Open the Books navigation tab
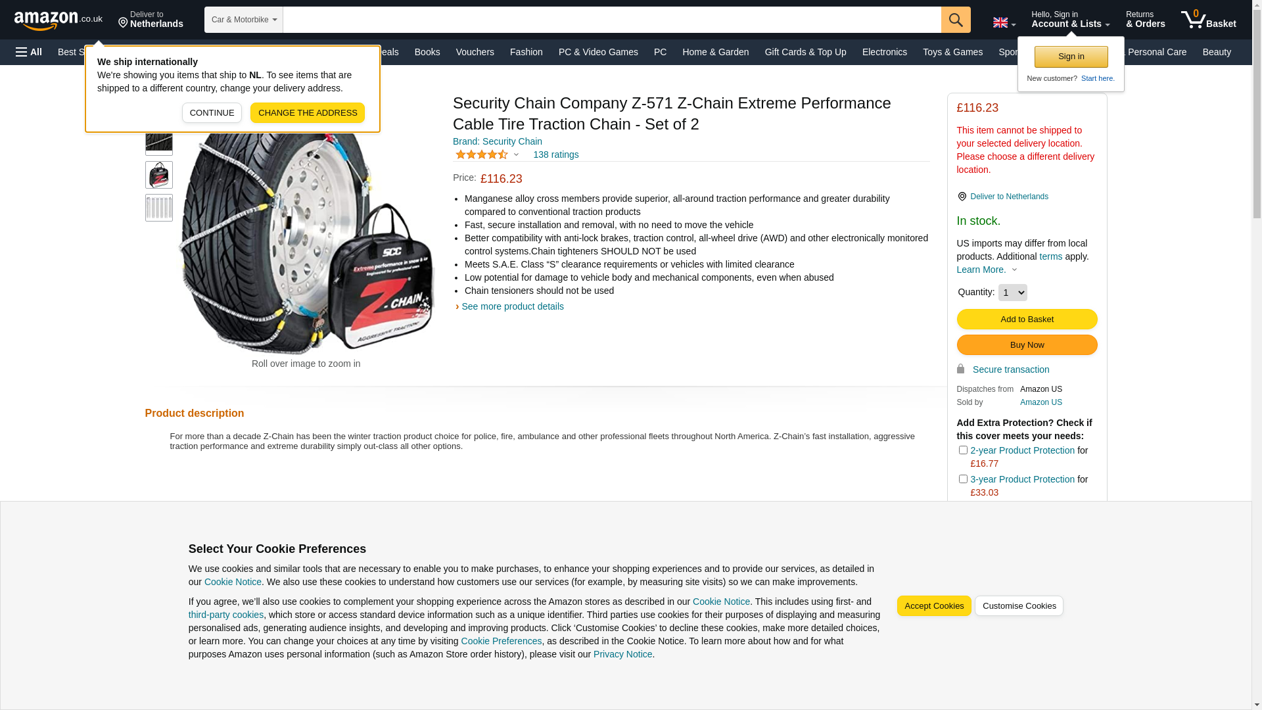The height and width of the screenshot is (710, 1262). tap(427, 52)
